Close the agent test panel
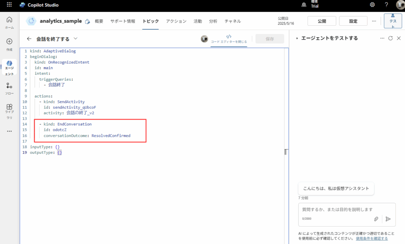 point(399,38)
